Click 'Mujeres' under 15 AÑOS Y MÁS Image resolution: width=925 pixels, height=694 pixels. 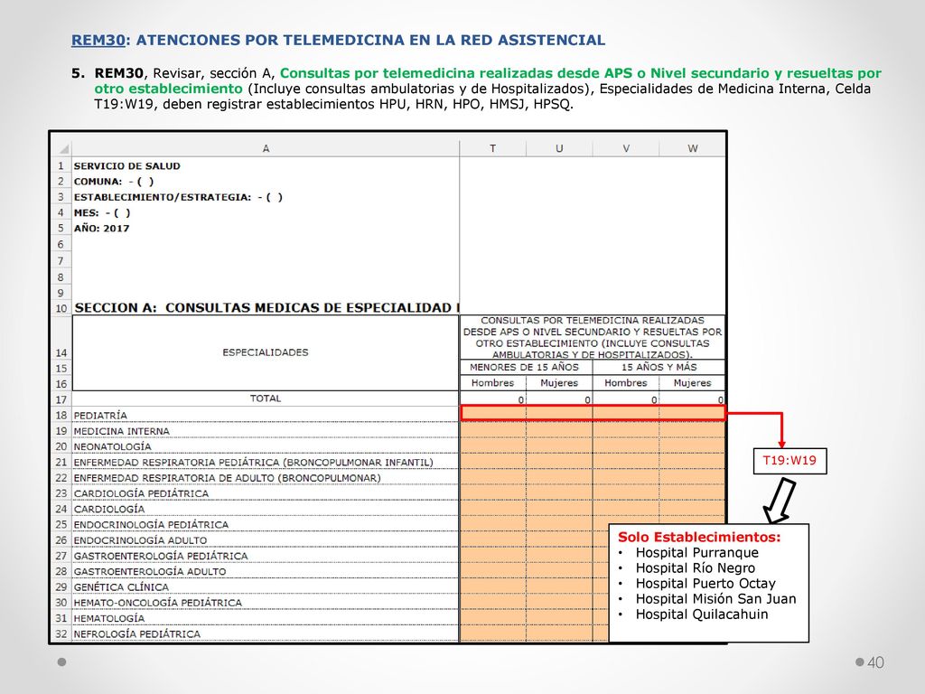point(693,383)
